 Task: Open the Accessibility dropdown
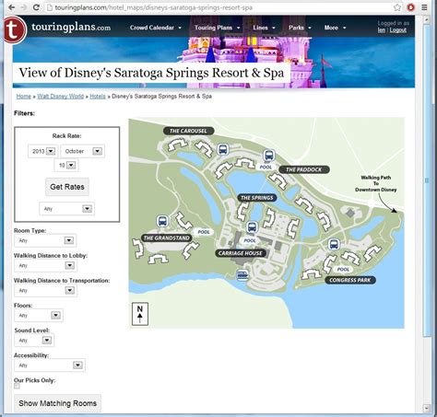point(50,365)
